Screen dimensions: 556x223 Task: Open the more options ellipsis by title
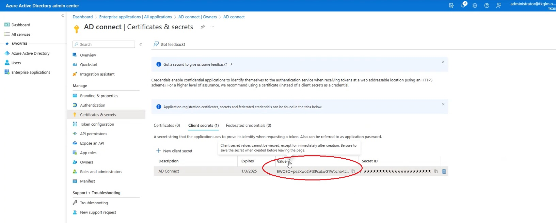[212, 27]
